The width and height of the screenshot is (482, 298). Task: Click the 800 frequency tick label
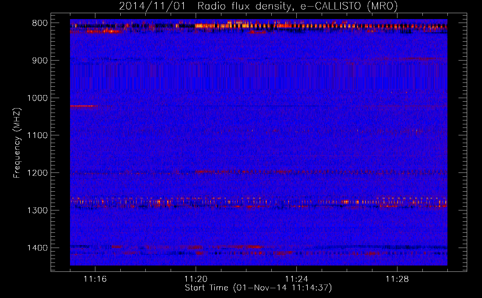[x=40, y=23]
